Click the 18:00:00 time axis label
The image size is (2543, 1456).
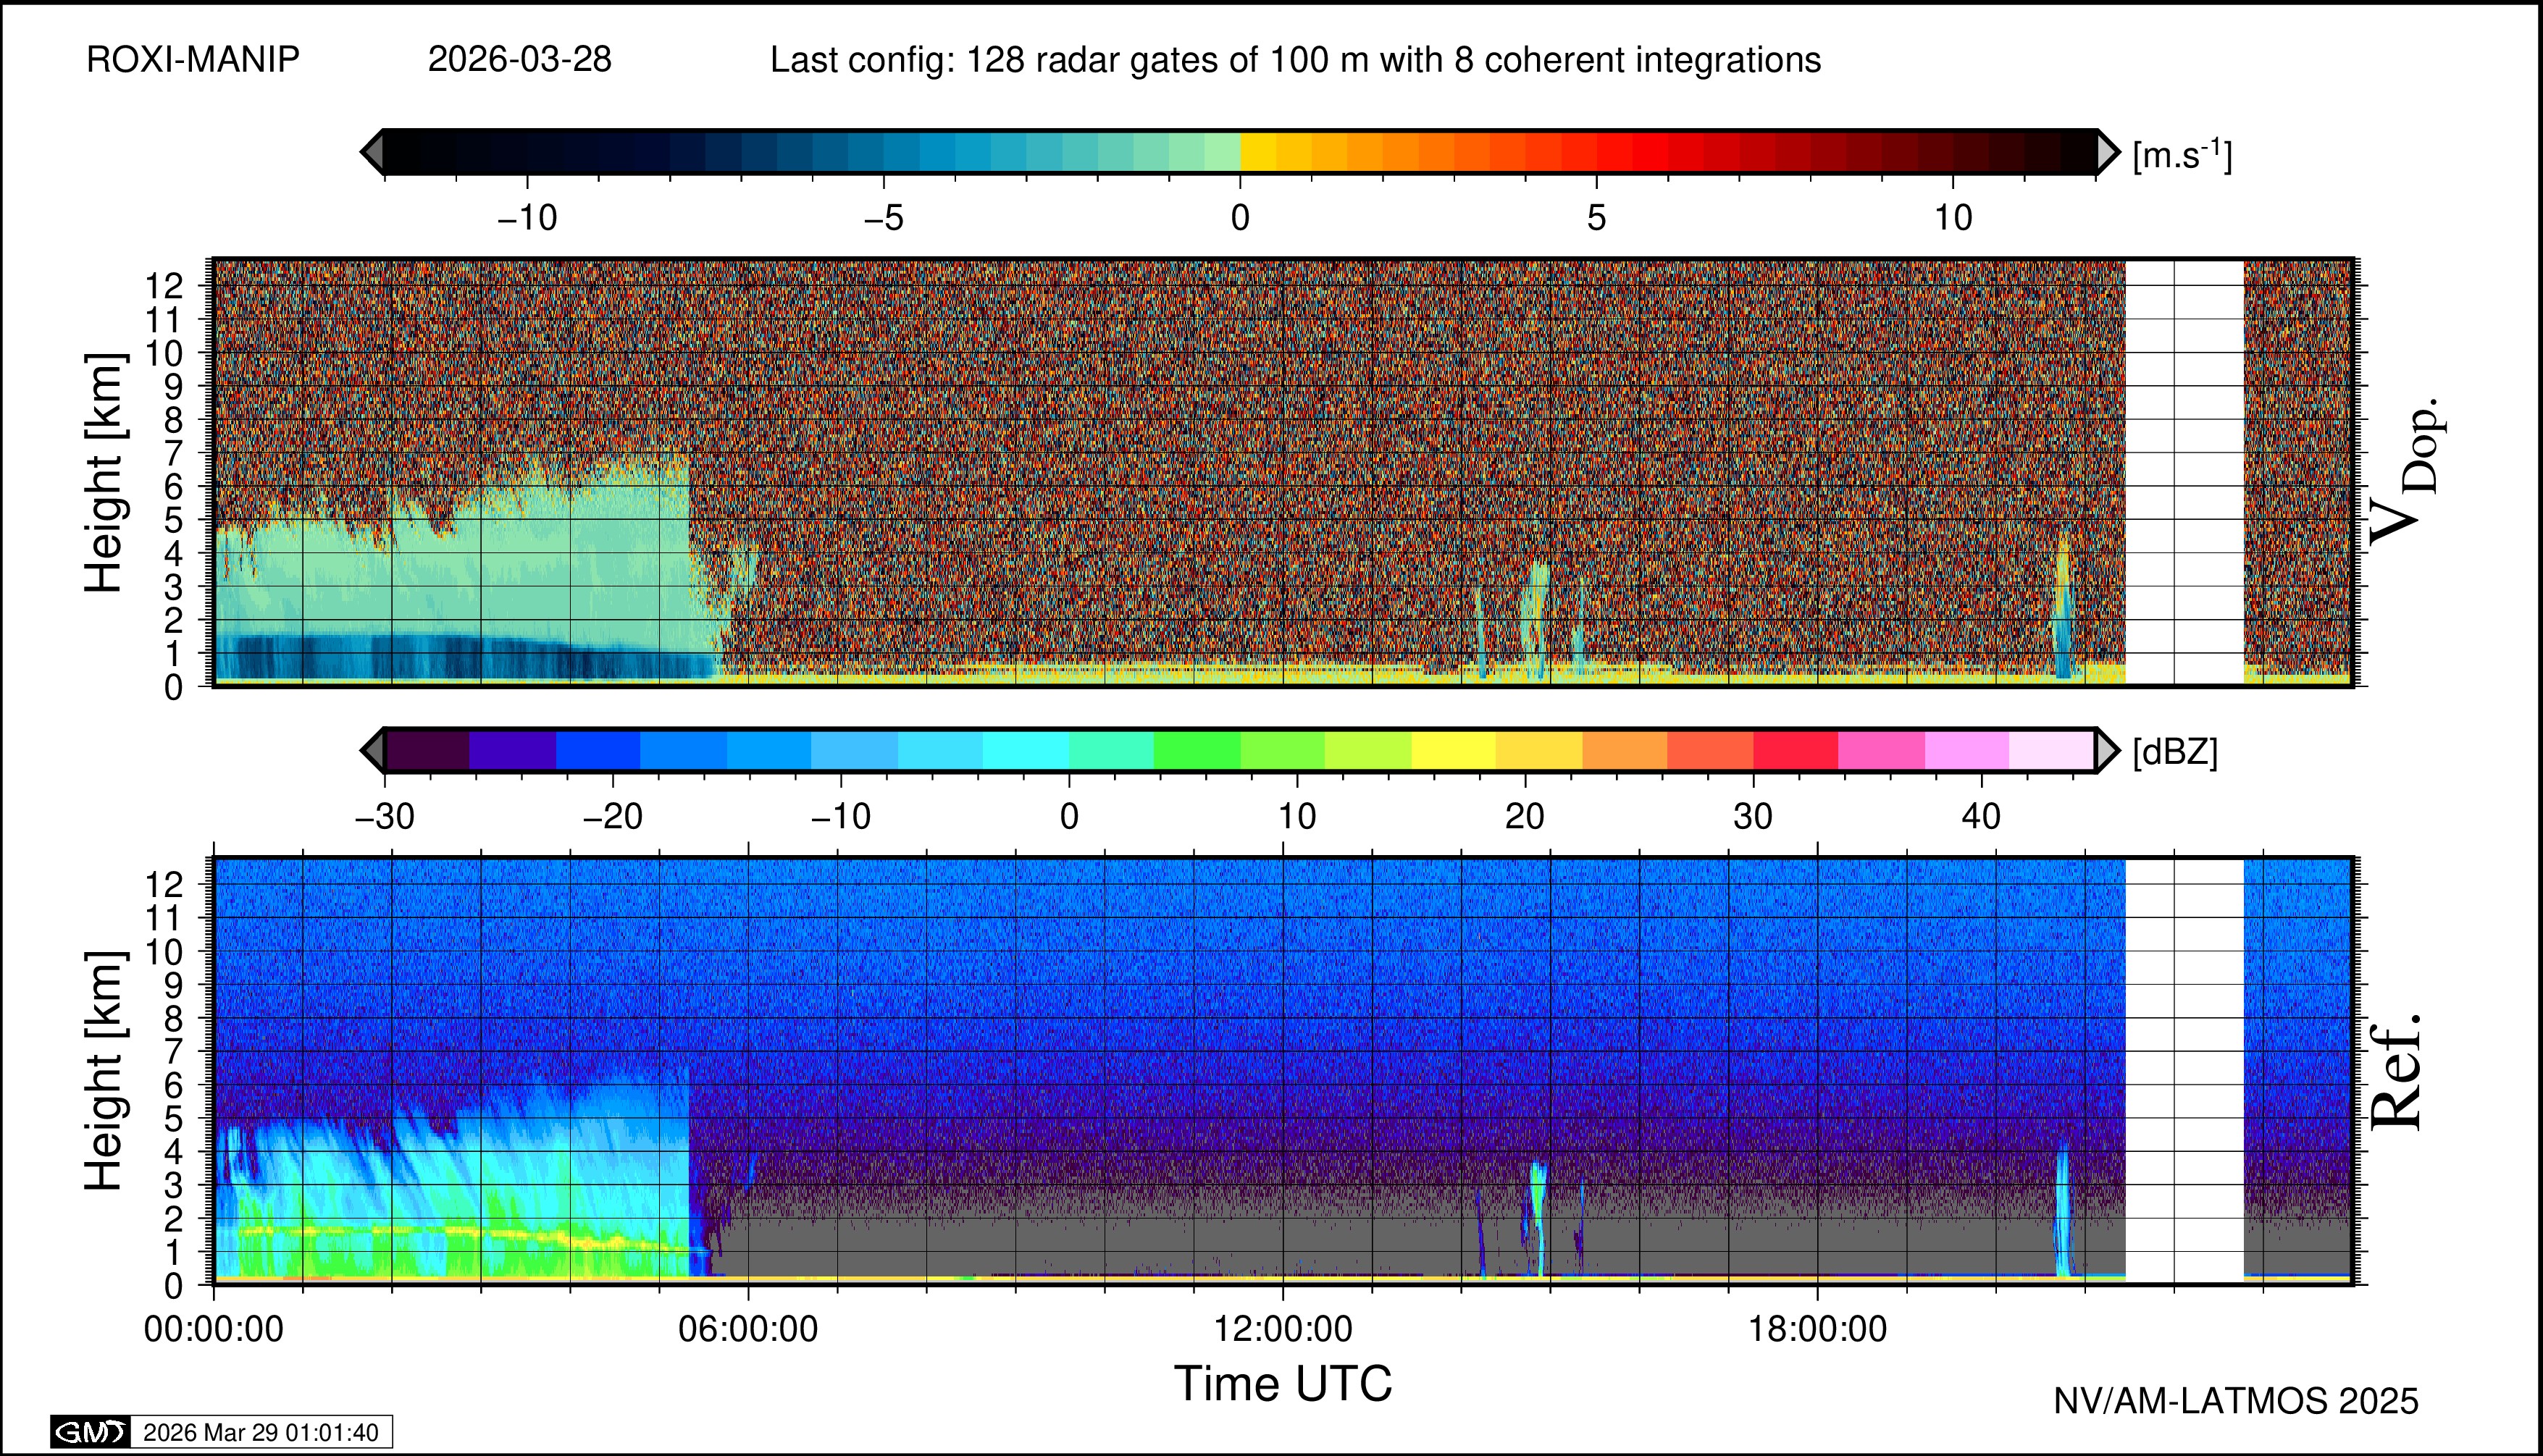(1817, 1329)
